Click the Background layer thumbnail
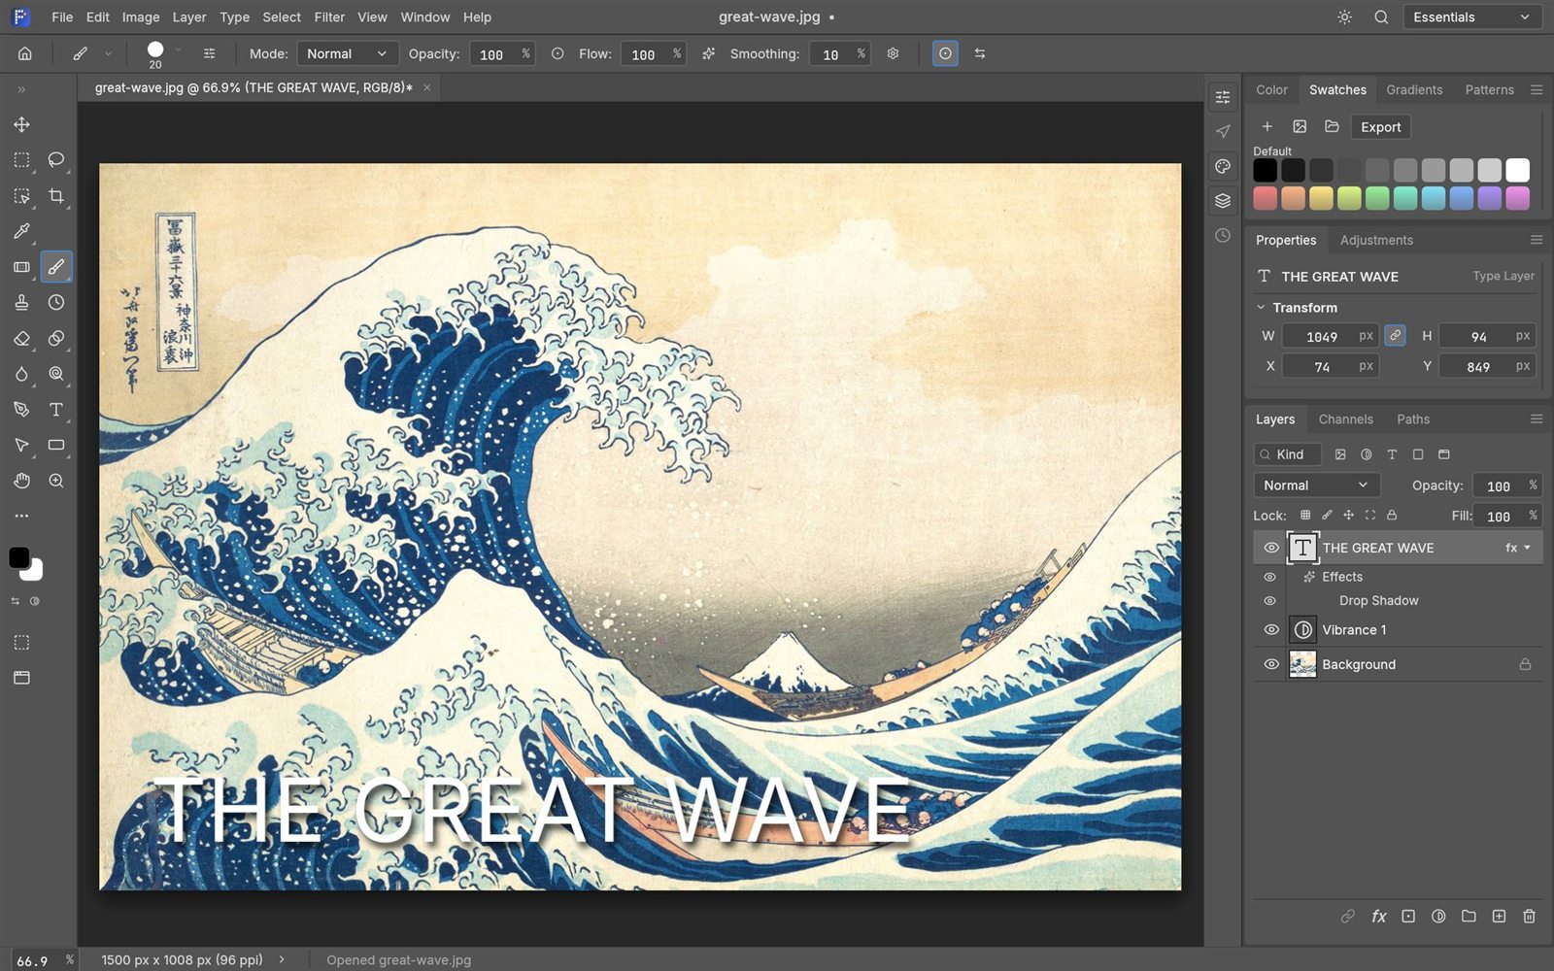 tap(1302, 664)
